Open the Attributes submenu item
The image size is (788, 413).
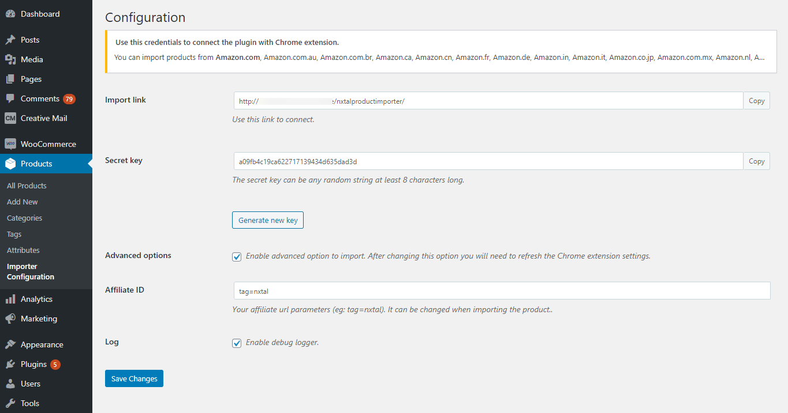23,250
